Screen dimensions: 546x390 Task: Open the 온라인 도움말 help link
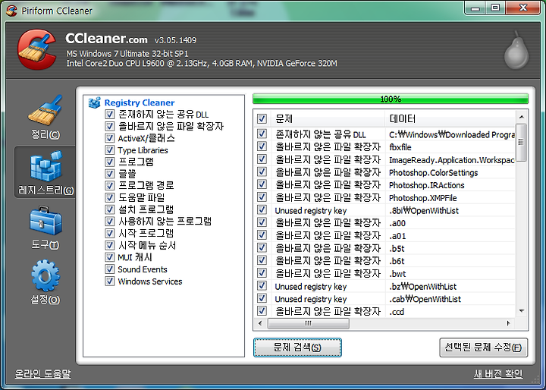coord(42,373)
